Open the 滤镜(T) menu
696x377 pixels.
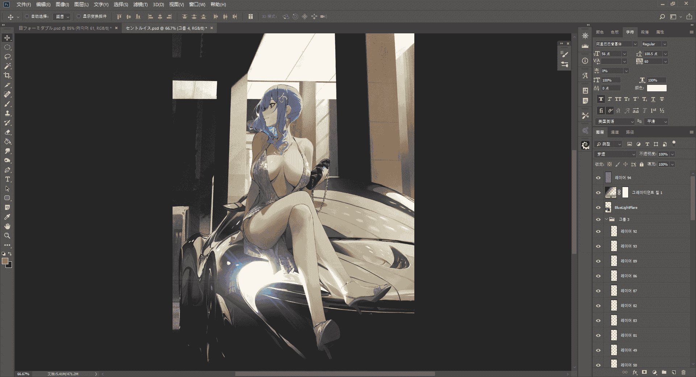(x=140, y=4)
